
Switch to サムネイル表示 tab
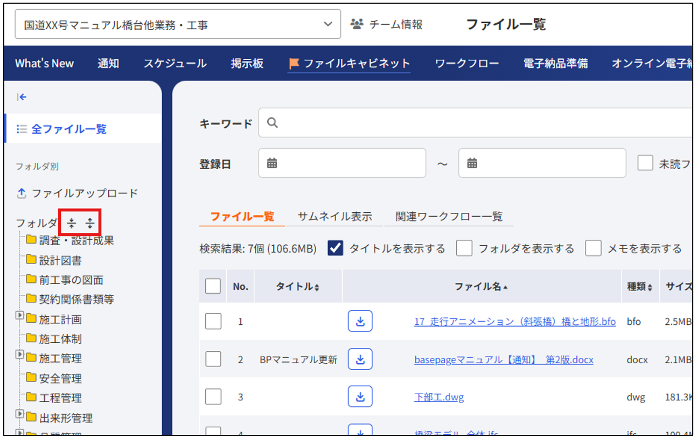pyautogui.click(x=334, y=217)
